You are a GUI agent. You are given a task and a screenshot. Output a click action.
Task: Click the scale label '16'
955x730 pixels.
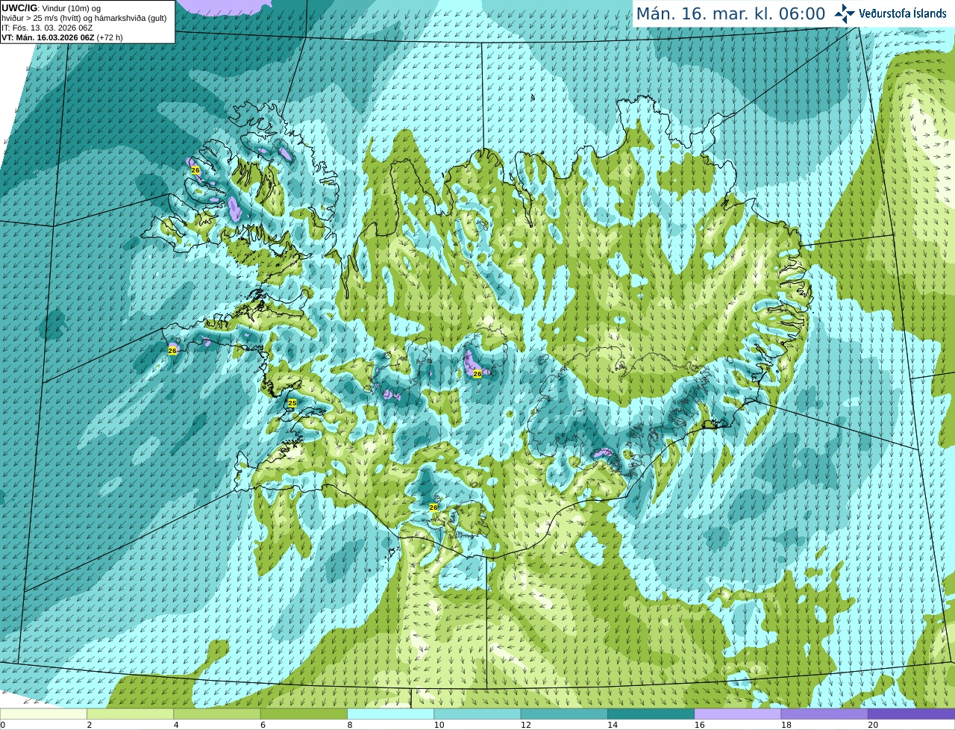(699, 725)
